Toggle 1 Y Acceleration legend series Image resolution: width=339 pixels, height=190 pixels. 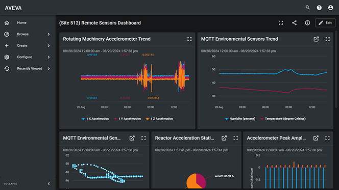[x=127, y=119]
